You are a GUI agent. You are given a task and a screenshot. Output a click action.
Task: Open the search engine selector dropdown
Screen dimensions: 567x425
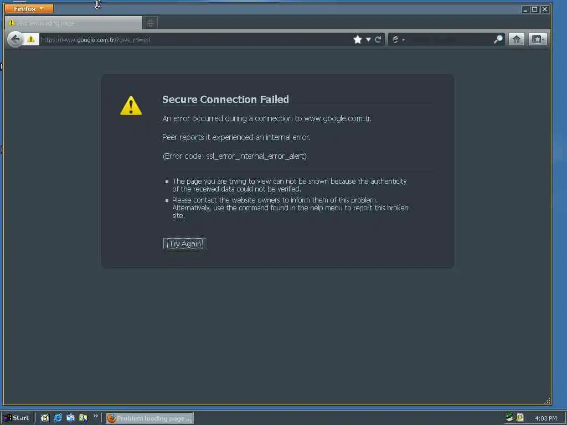398,39
